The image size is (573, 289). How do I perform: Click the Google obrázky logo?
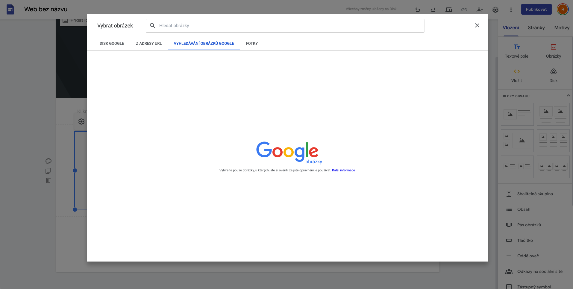[x=289, y=153]
